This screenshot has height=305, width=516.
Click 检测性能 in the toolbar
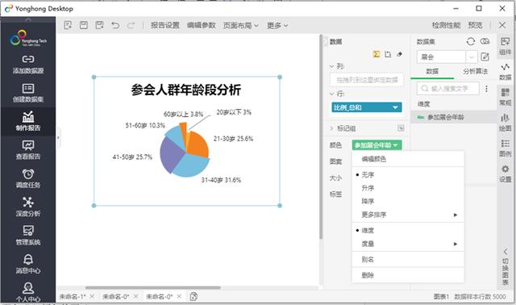coord(446,25)
